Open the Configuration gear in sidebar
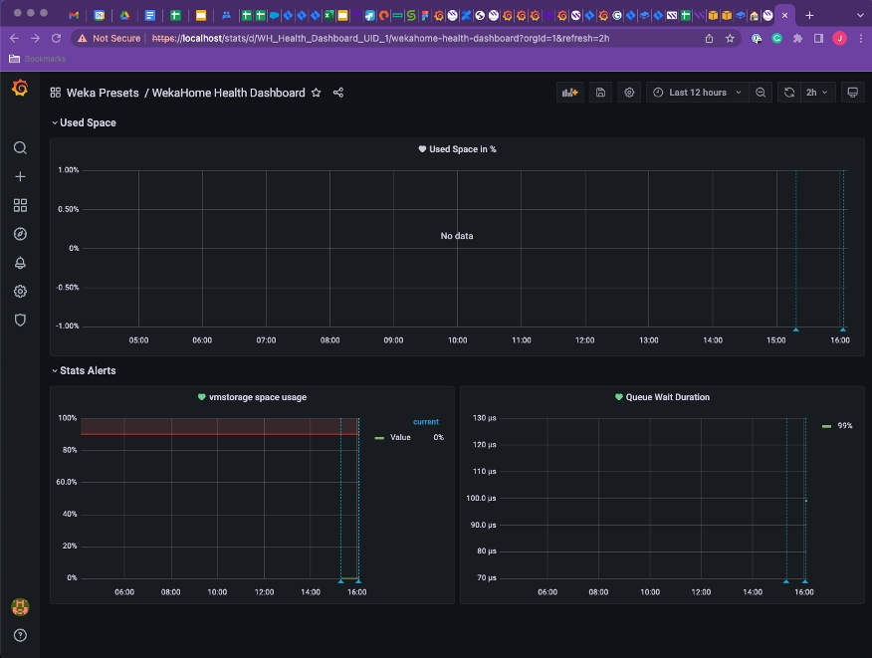Image resolution: width=872 pixels, height=658 pixels. (20, 292)
